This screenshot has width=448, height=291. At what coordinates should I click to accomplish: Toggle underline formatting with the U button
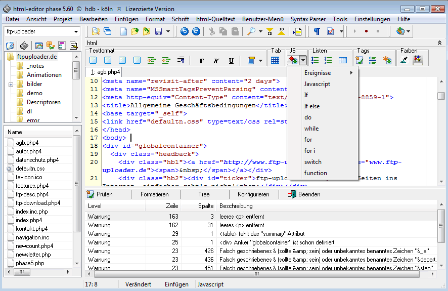[x=231, y=61]
